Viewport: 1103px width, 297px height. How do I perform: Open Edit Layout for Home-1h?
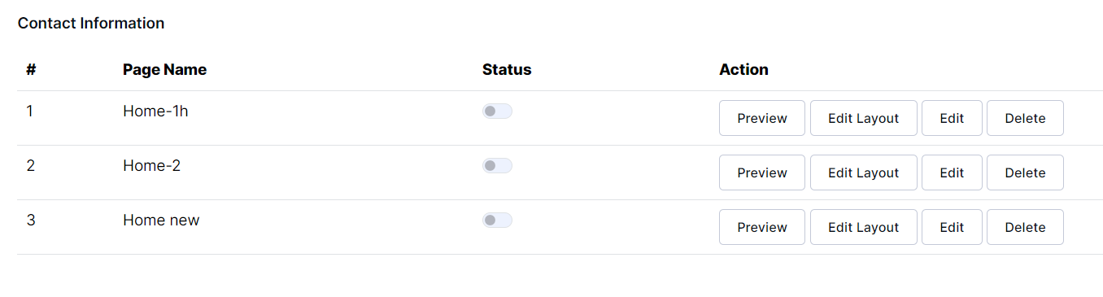(863, 118)
